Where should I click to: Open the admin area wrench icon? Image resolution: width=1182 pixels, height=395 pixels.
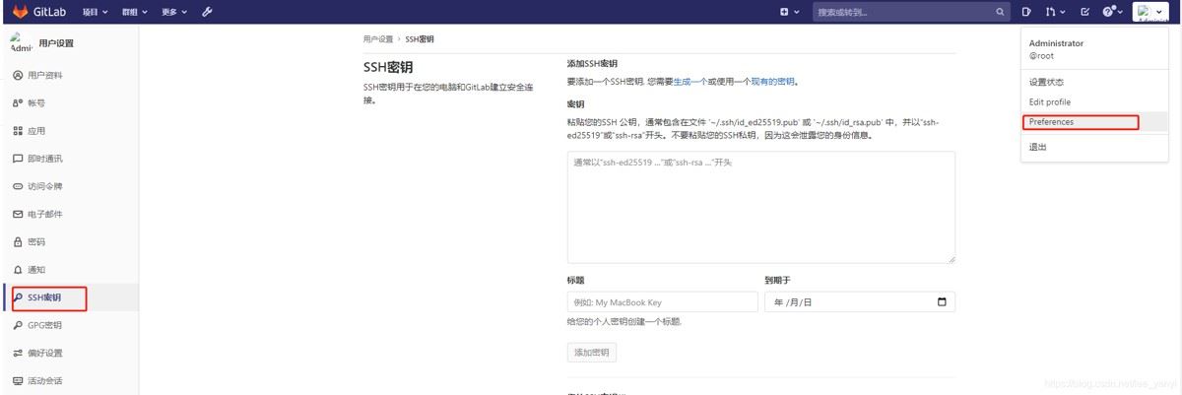point(207,12)
